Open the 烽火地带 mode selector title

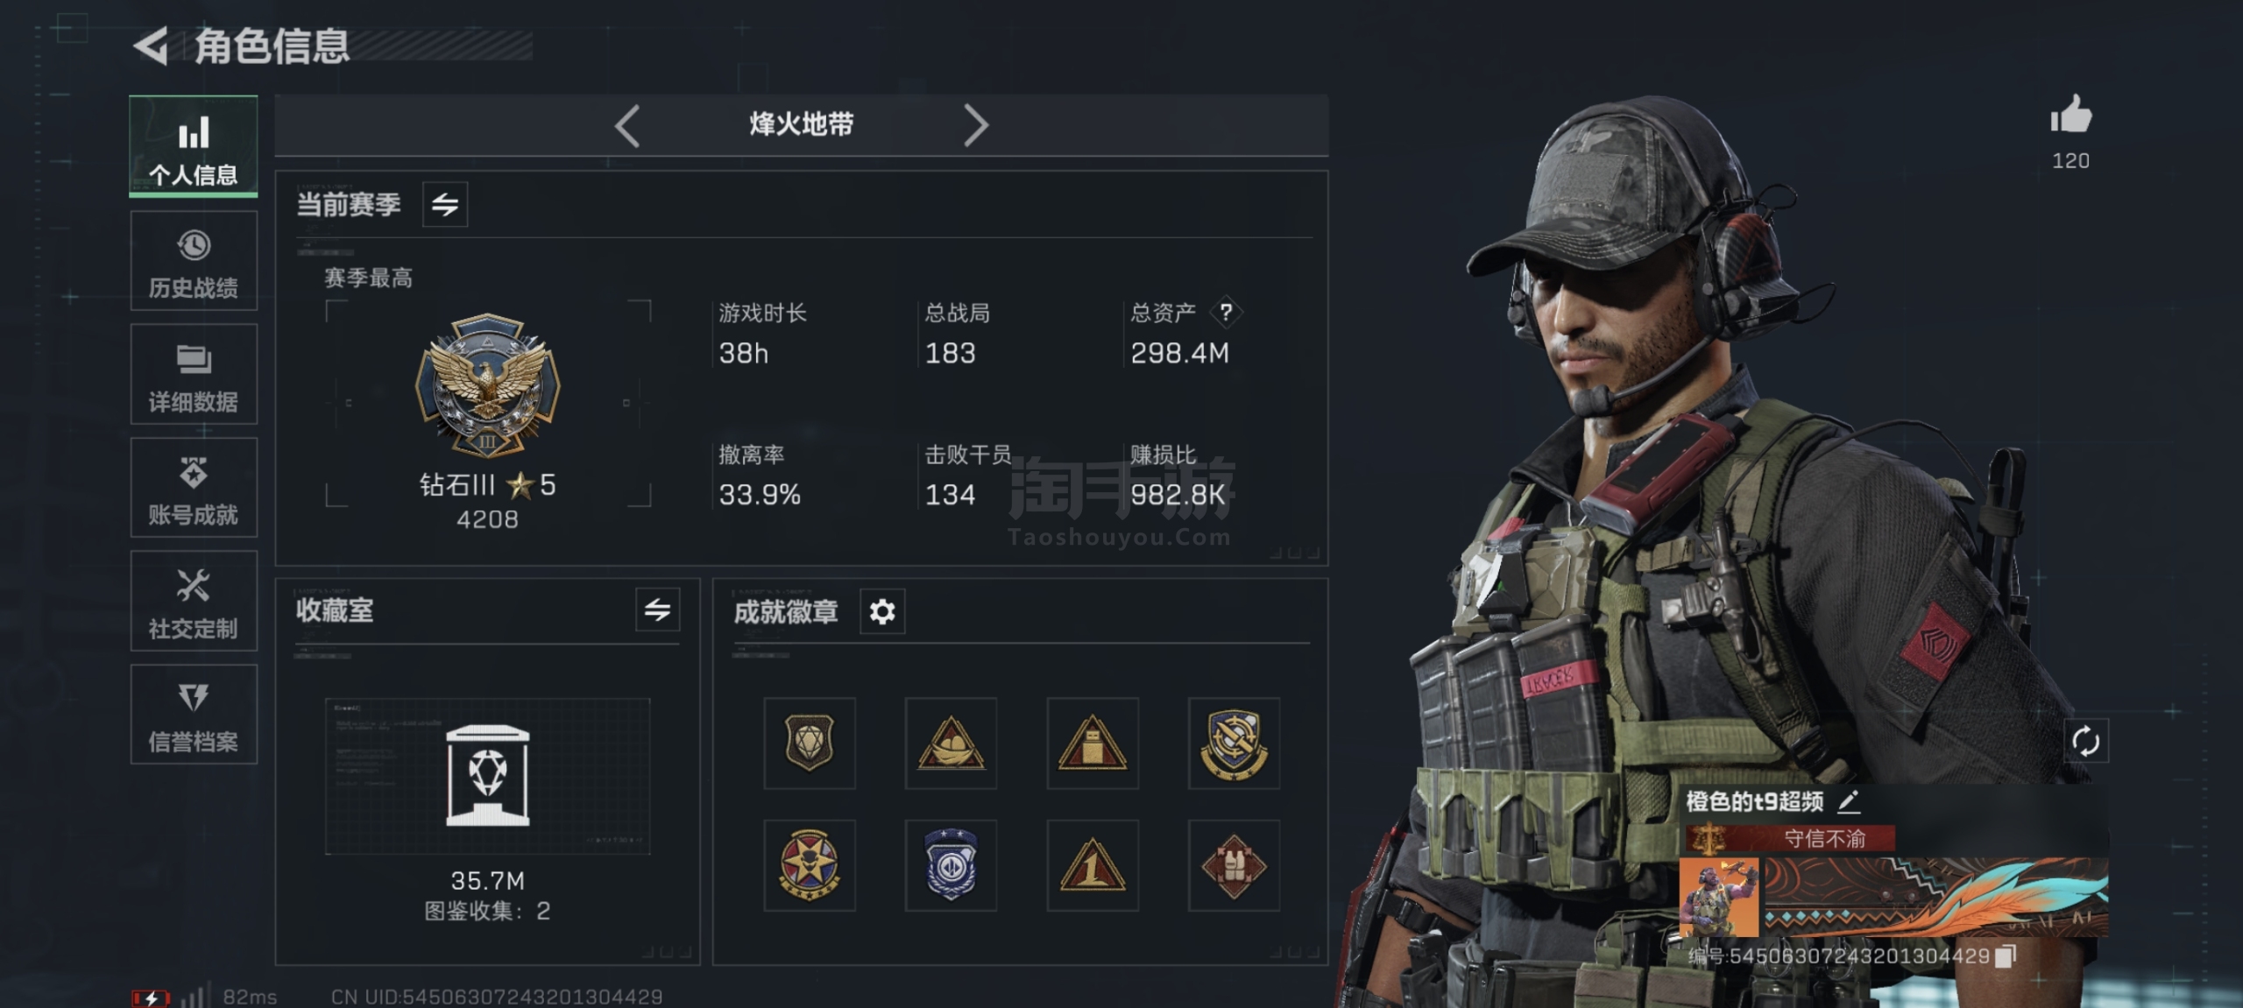801,124
